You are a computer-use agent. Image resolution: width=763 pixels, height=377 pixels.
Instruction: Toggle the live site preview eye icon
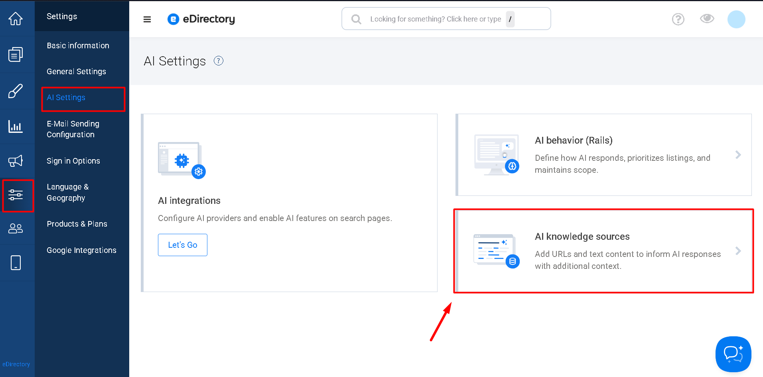tap(707, 18)
